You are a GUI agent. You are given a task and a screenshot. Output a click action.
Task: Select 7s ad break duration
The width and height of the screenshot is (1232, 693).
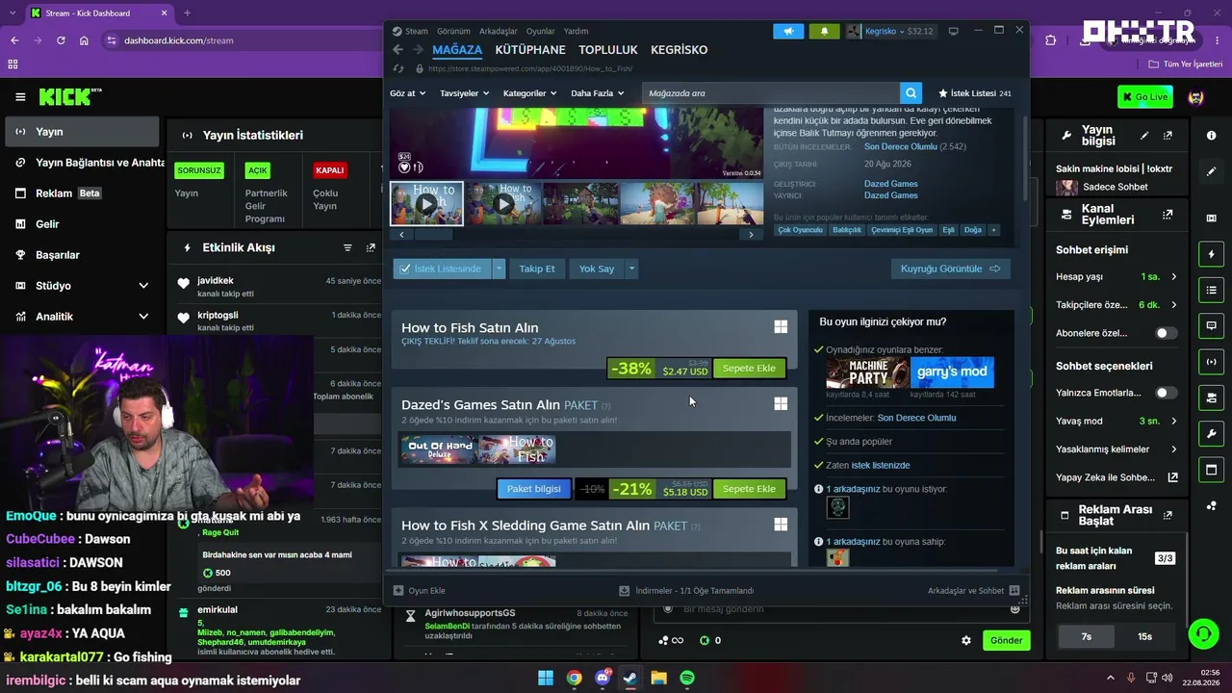pyautogui.click(x=1087, y=636)
